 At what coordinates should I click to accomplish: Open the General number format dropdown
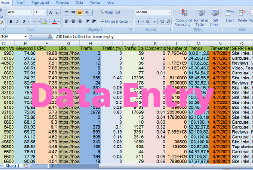pos(170,12)
